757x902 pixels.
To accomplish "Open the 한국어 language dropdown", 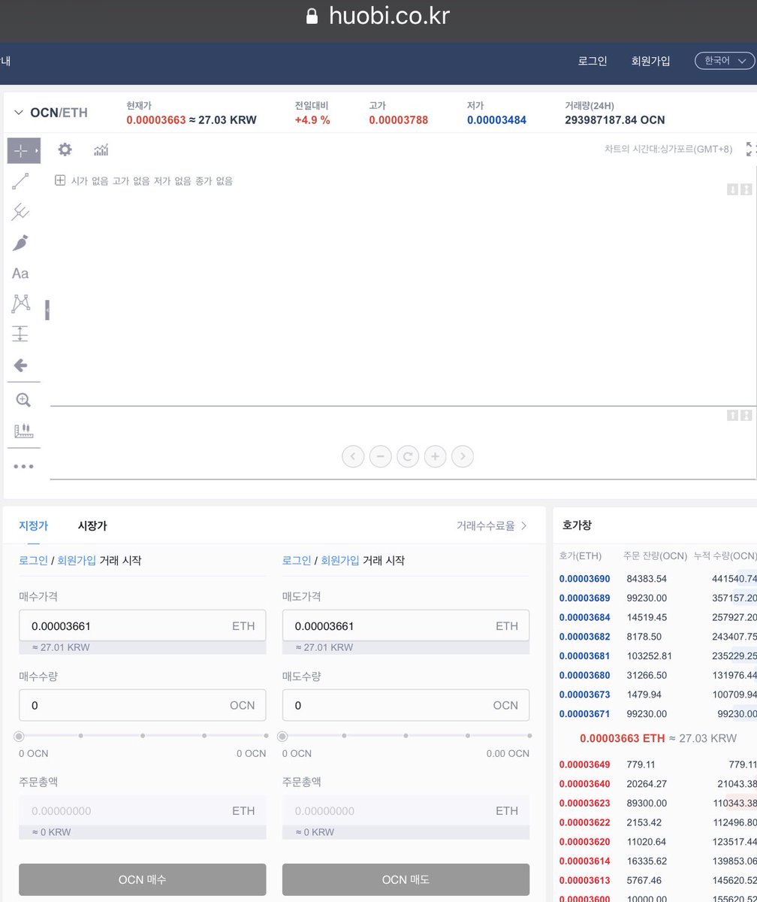I will [725, 61].
